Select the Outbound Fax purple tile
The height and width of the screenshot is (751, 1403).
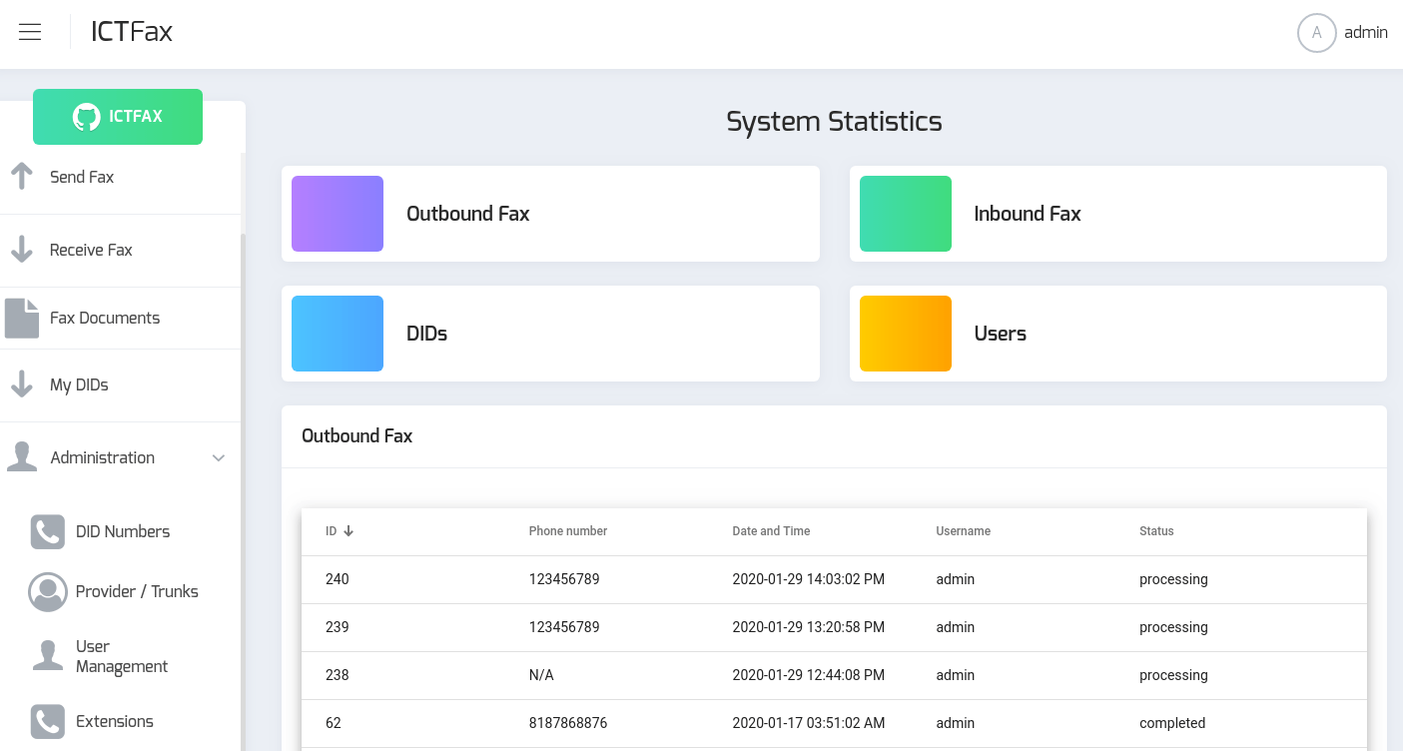click(x=338, y=214)
